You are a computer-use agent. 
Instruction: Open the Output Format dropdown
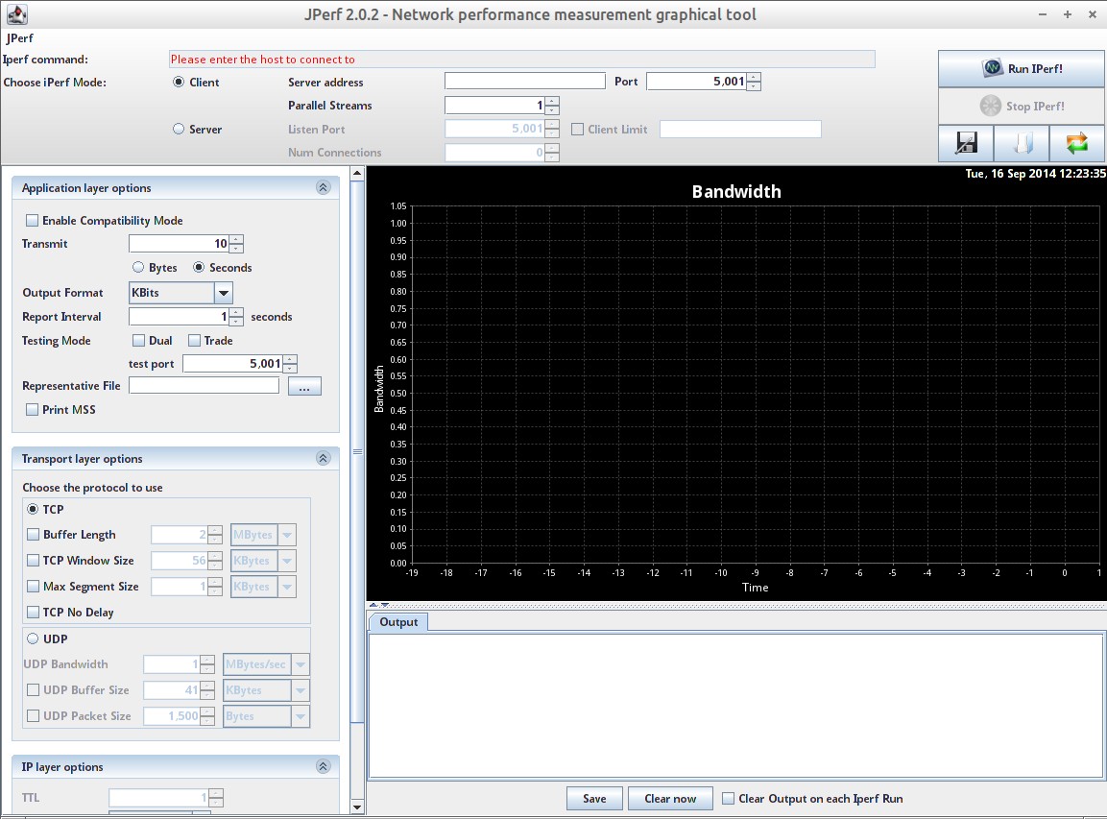tap(223, 293)
